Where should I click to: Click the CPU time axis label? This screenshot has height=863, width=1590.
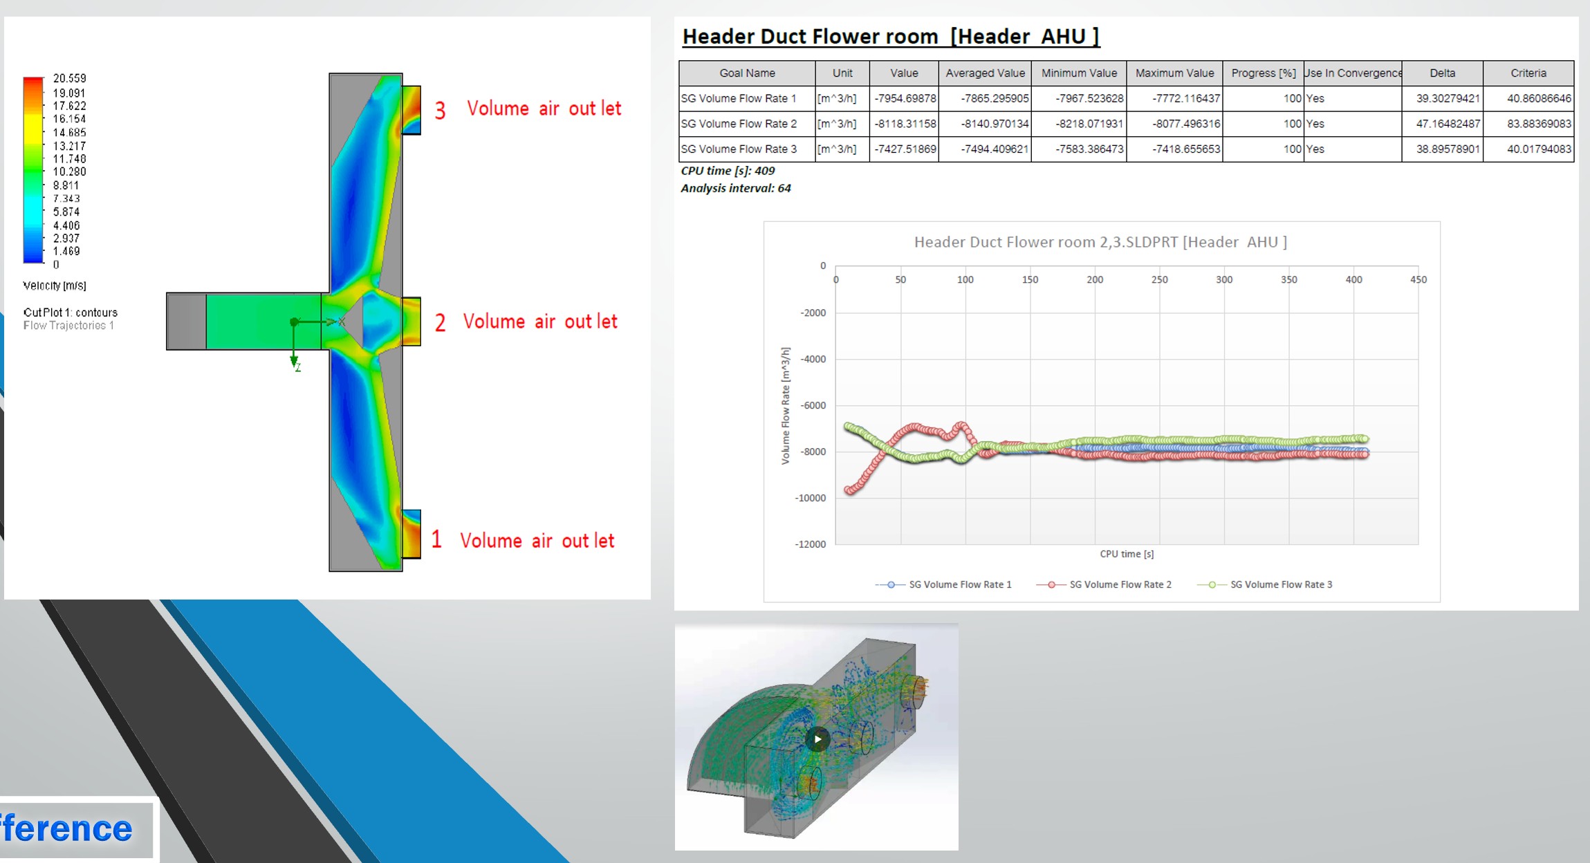(1127, 554)
